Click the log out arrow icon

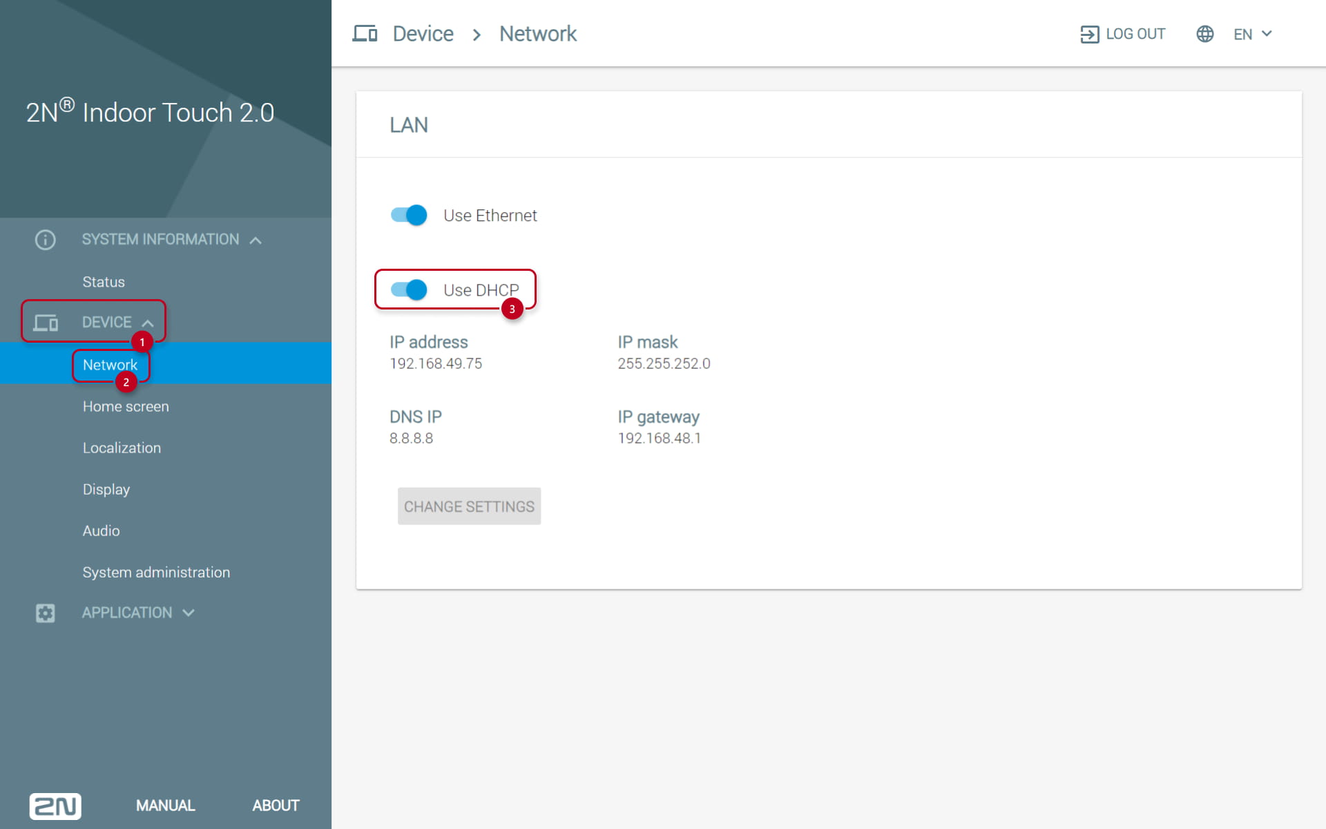point(1089,34)
